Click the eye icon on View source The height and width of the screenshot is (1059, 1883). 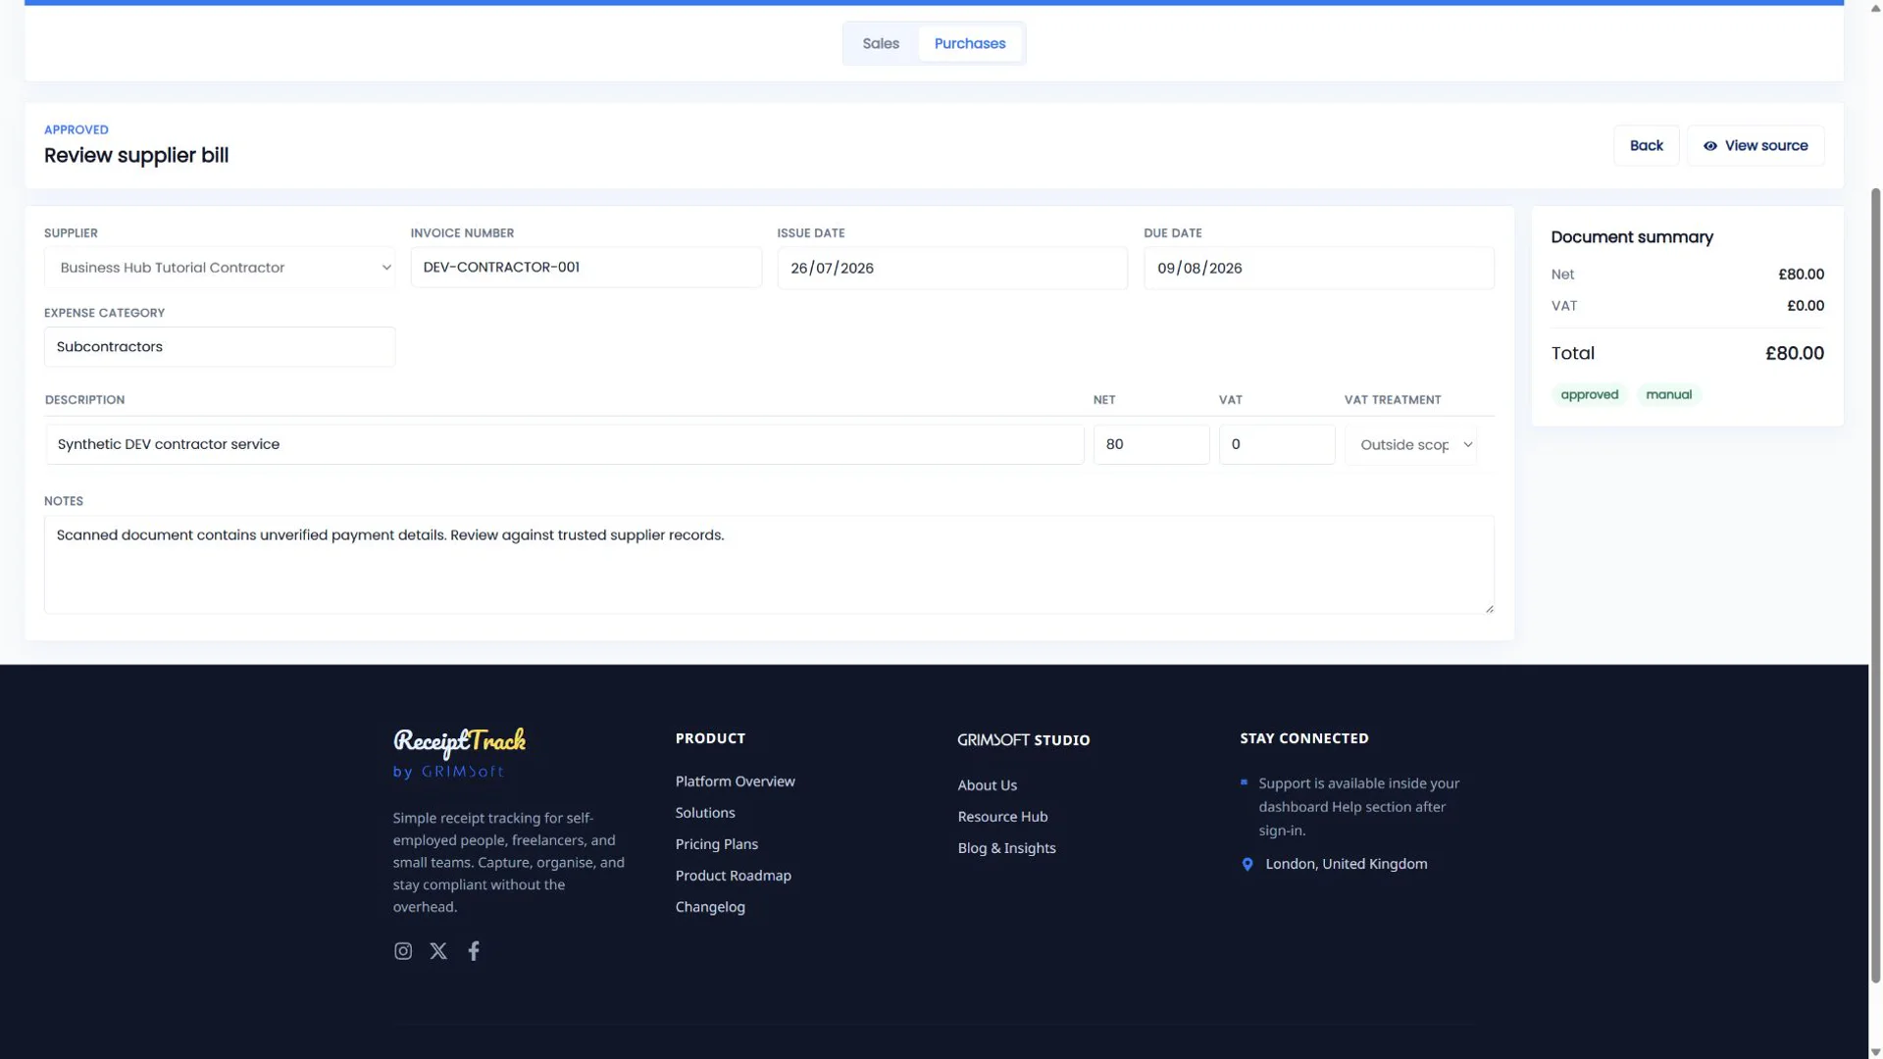(1710, 146)
